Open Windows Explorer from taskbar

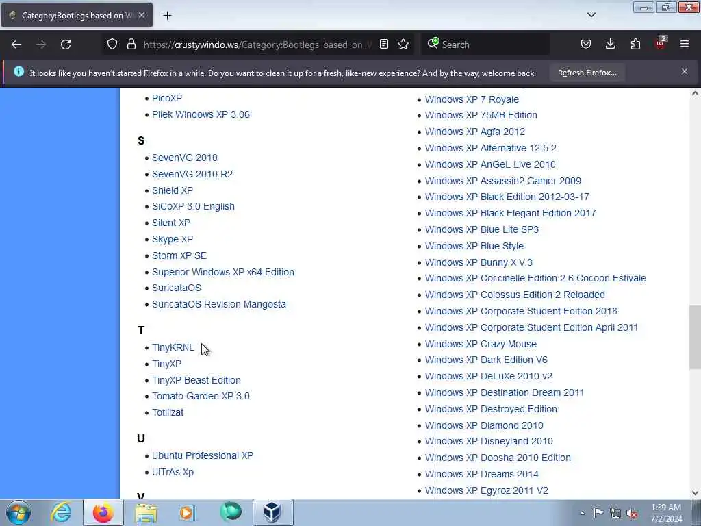[x=145, y=512]
